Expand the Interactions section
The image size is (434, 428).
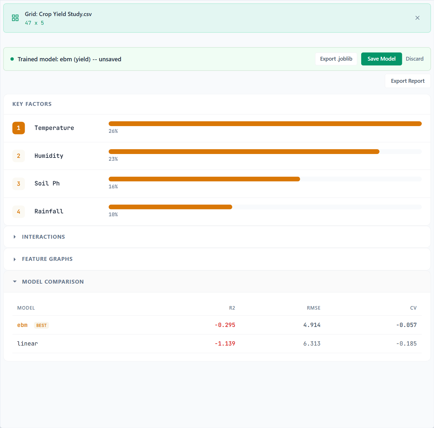(x=217, y=237)
